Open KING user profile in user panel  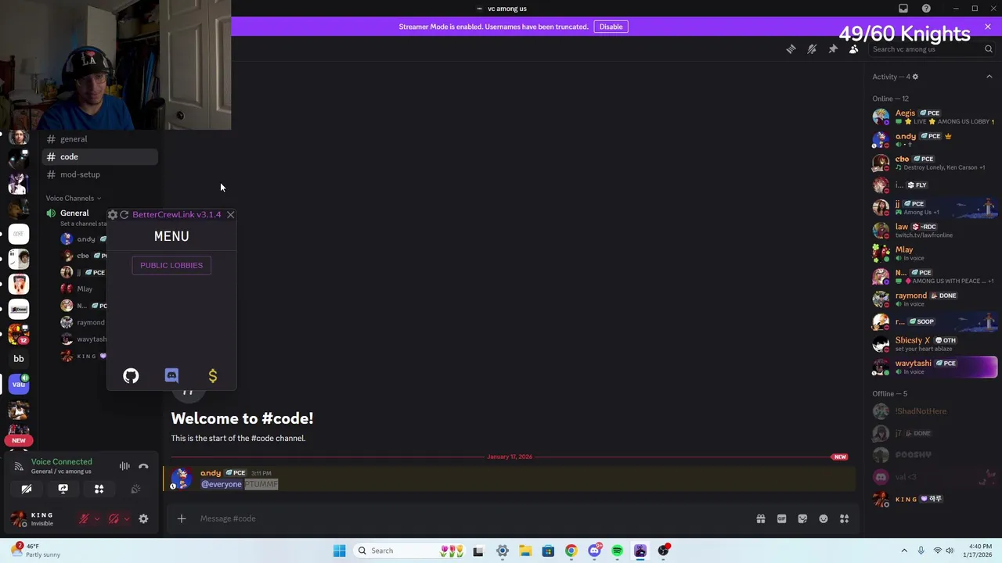[x=41, y=518]
